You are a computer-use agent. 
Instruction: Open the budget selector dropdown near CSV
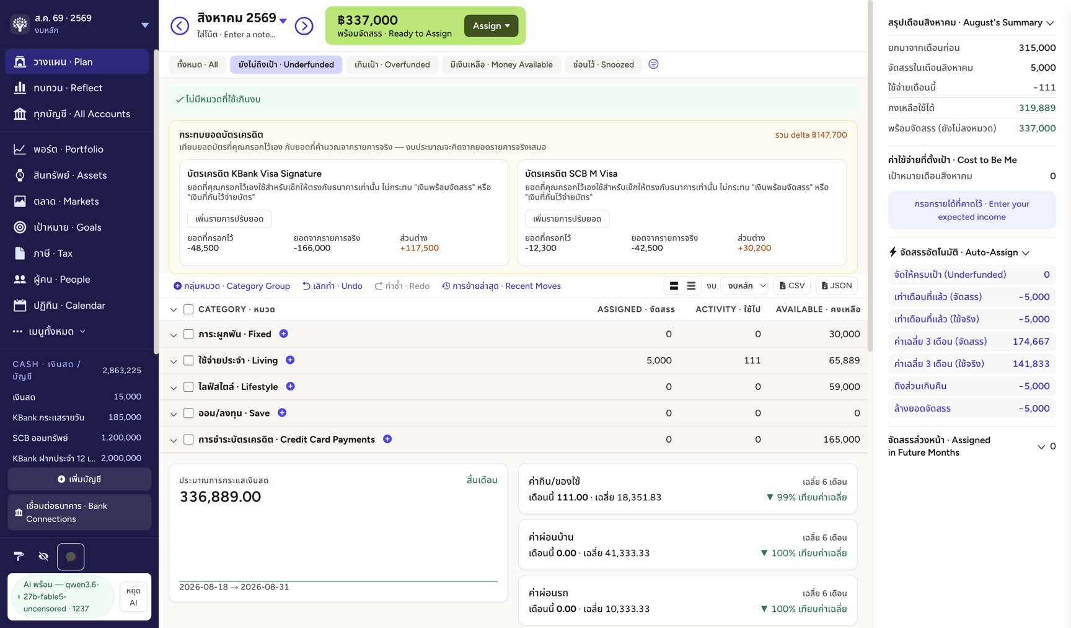tap(744, 286)
